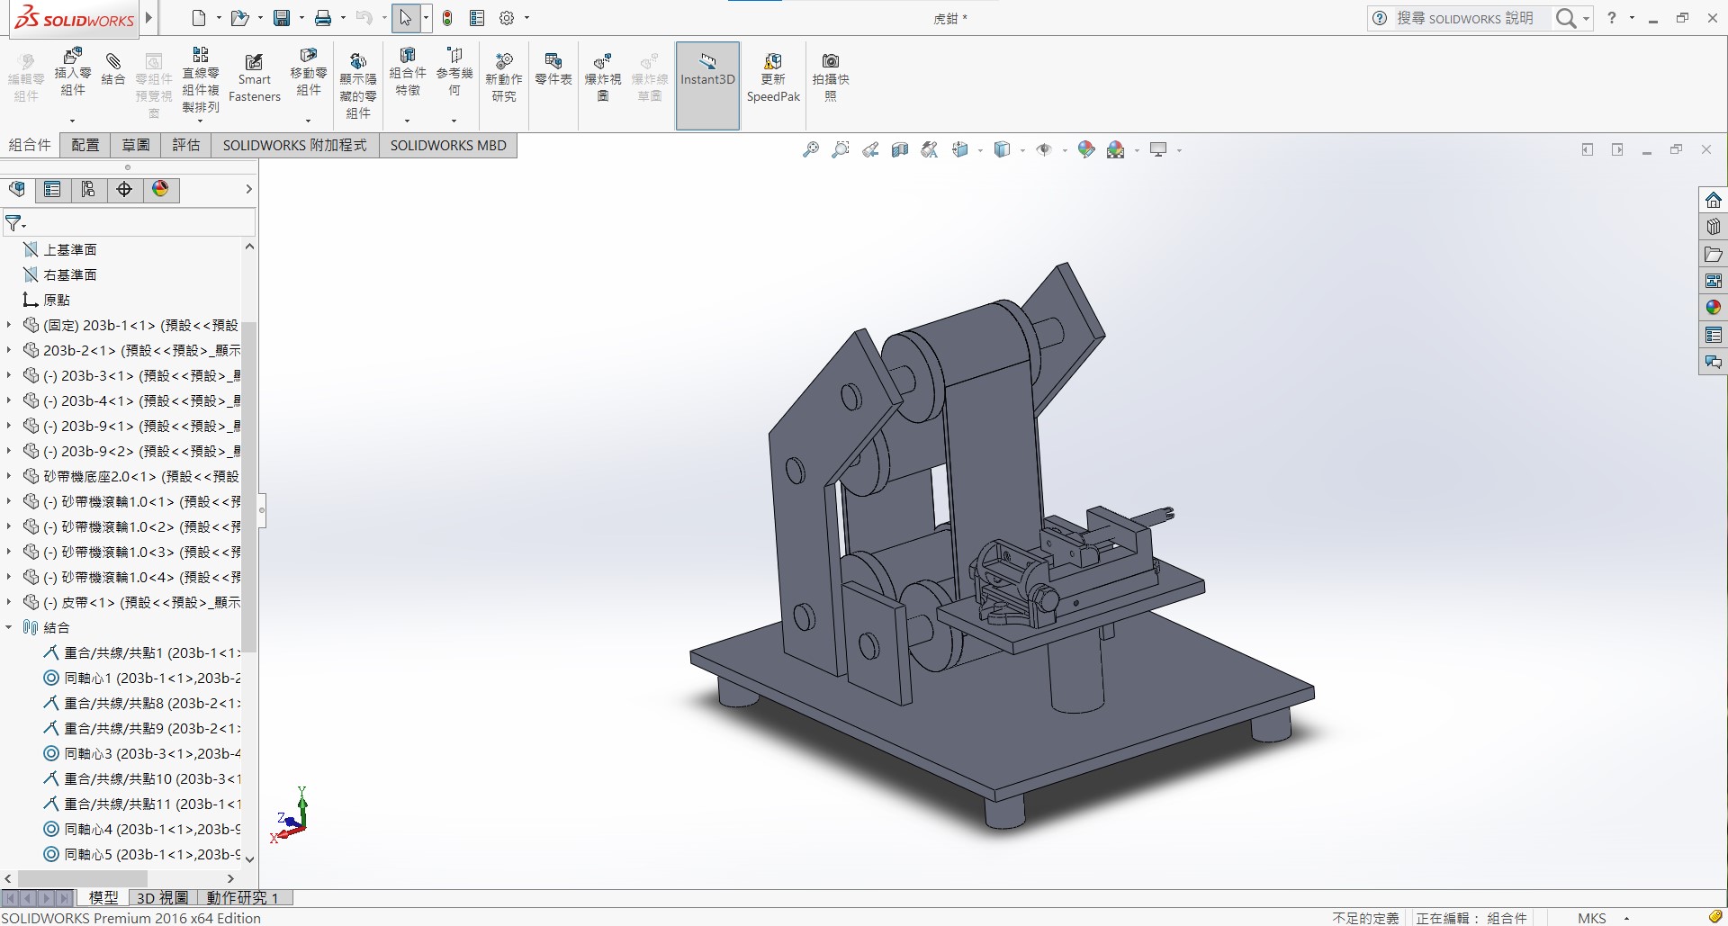
Task: Open Linear Component Pattern tool (直線零組件複製排列)
Action: (201, 80)
